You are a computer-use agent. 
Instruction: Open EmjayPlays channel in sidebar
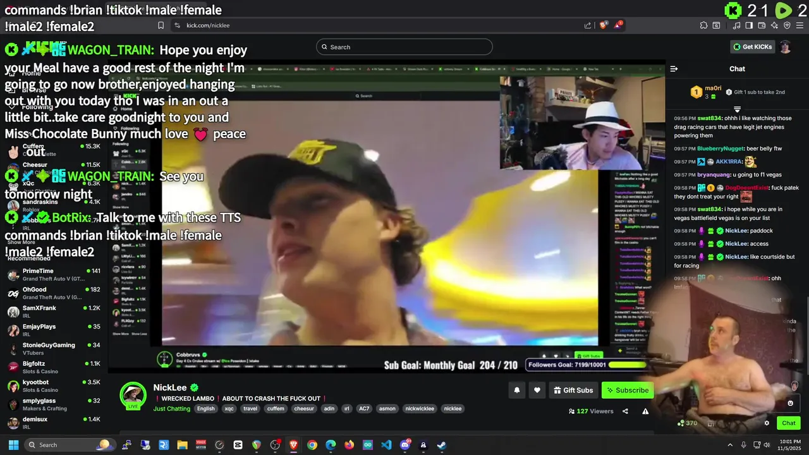click(54, 330)
